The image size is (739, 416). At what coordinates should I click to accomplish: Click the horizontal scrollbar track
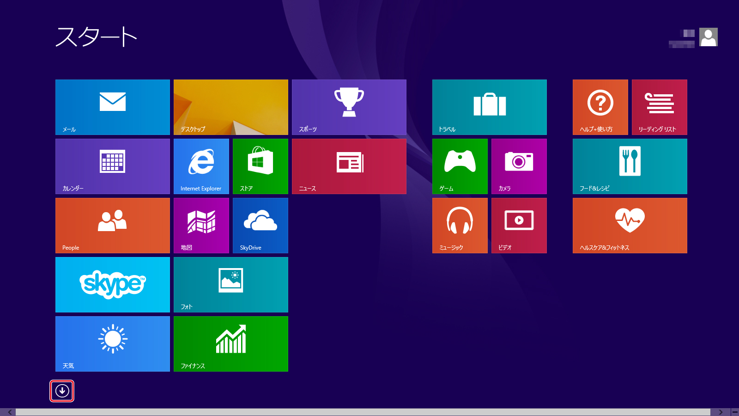coord(363,412)
